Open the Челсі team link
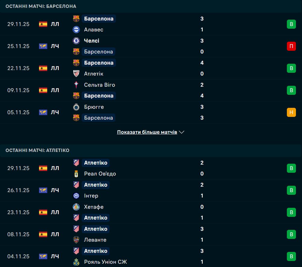The image size is (302, 267). click(91, 41)
